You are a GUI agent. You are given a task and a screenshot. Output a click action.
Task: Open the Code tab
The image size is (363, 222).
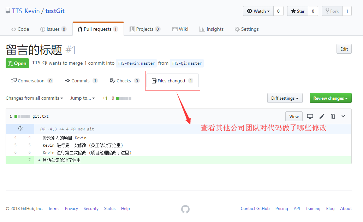pos(20,29)
